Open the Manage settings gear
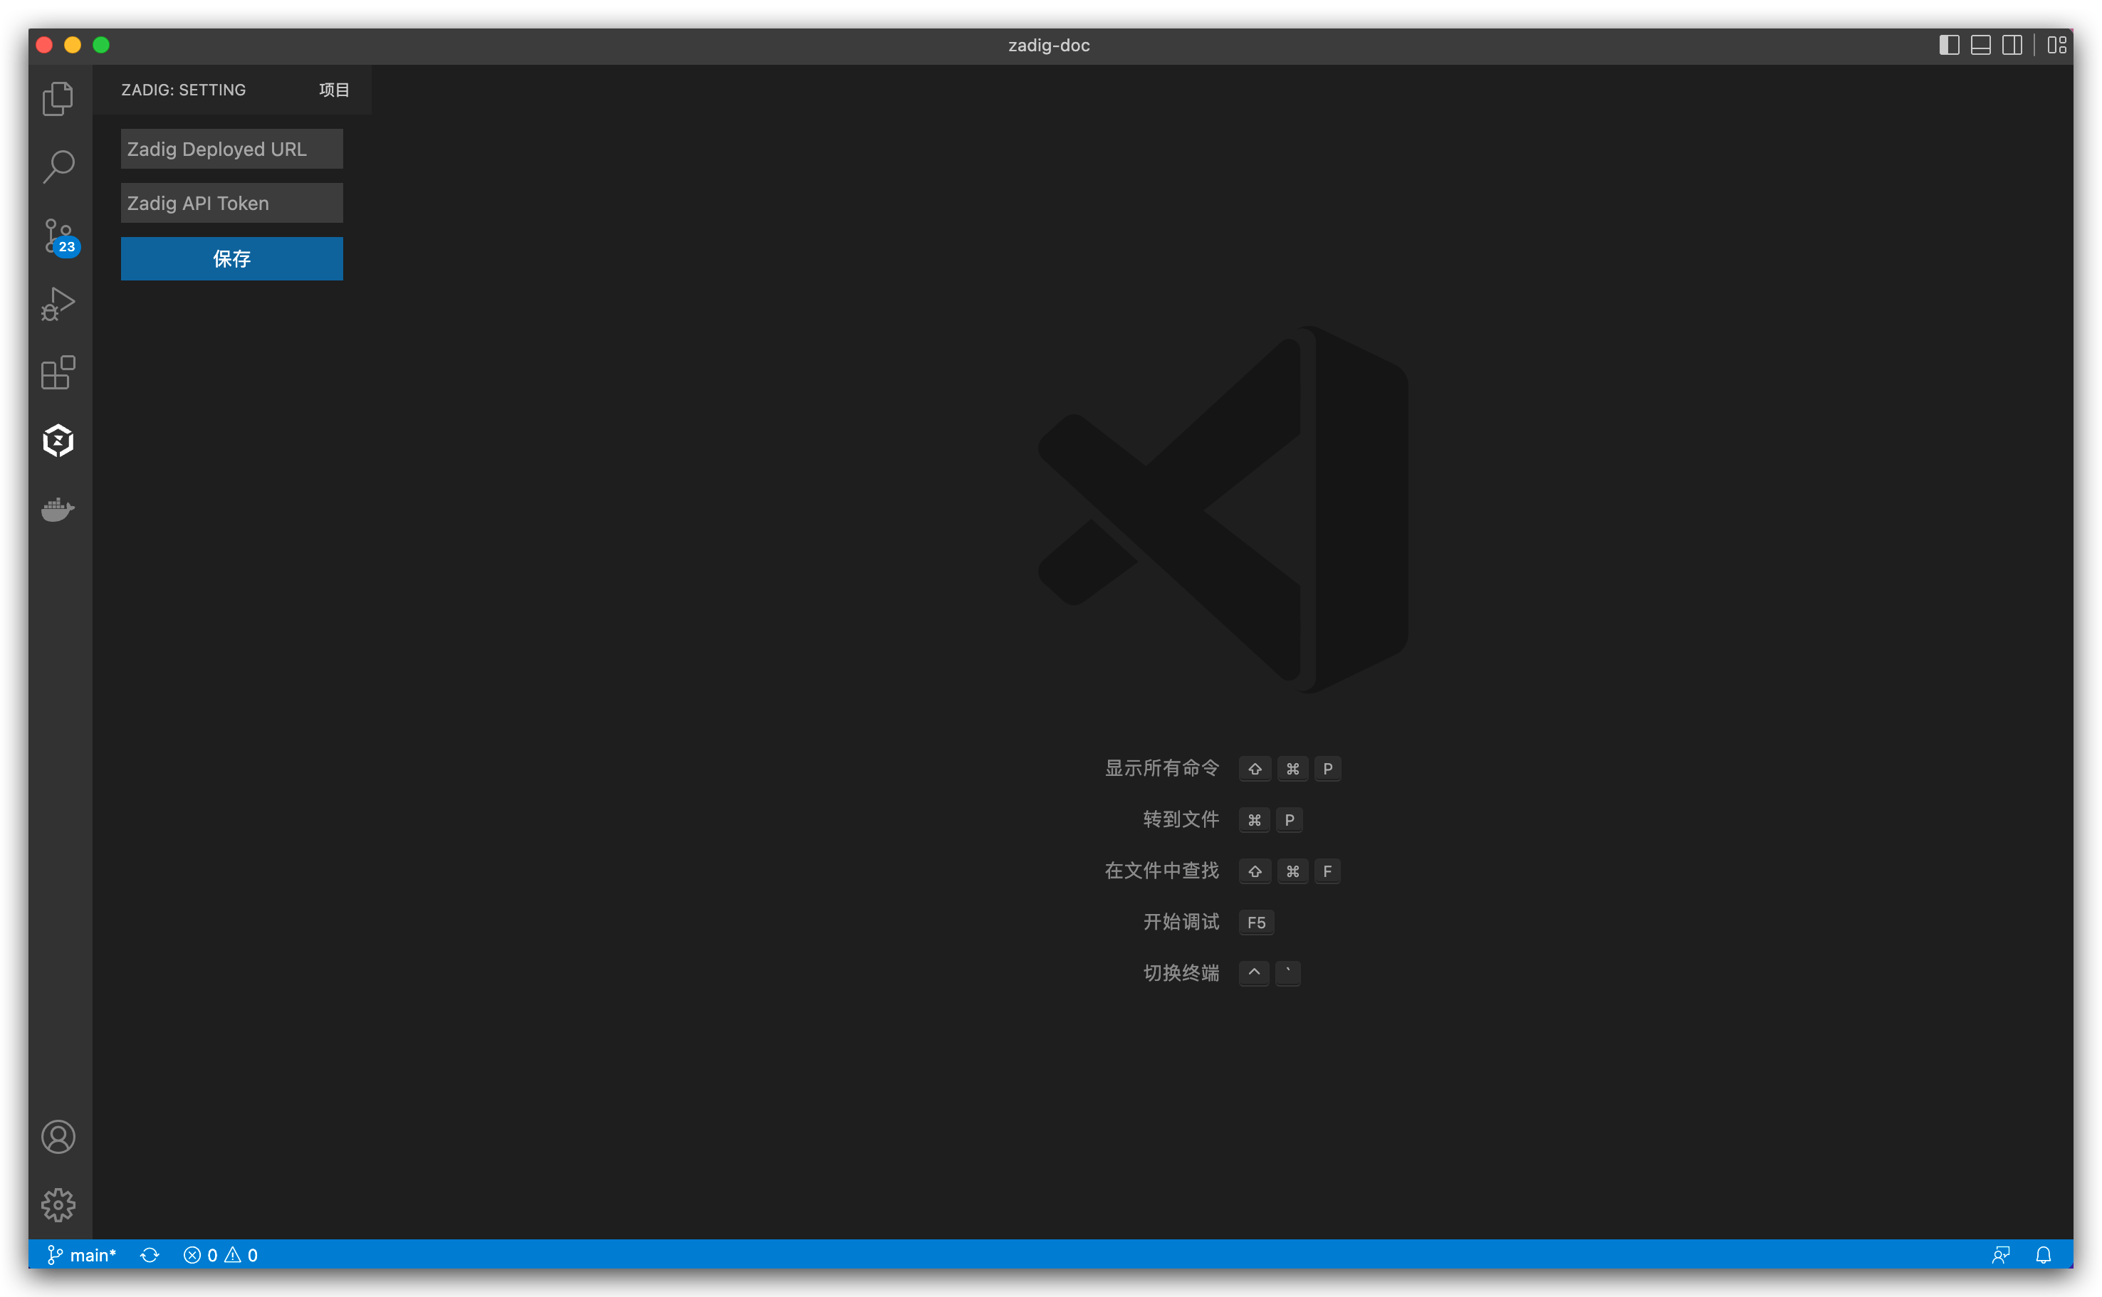Image resolution: width=2102 pixels, height=1297 pixels. pyautogui.click(x=58, y=1204)
